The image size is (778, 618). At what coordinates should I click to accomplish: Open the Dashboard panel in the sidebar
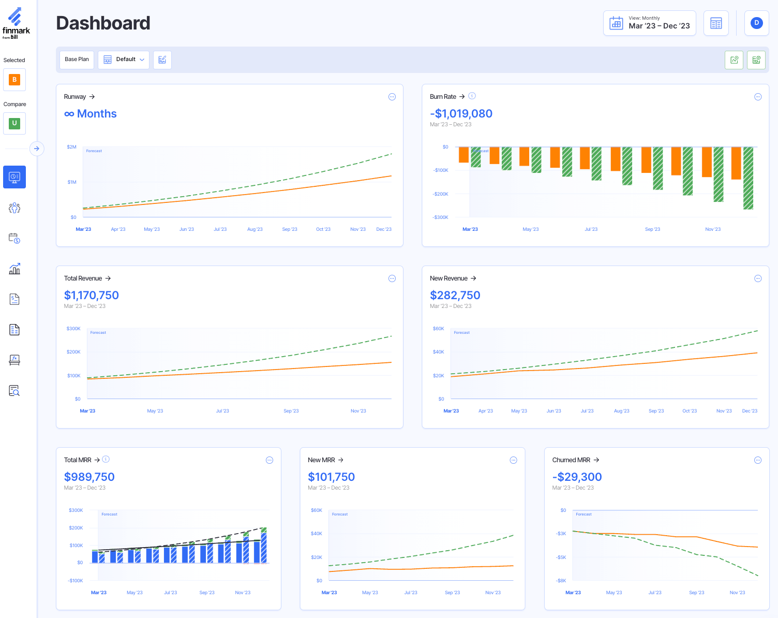pos(14,176)
